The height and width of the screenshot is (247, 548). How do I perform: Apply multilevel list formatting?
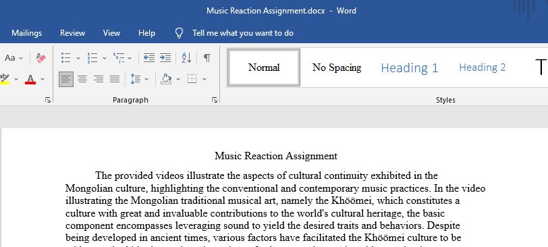119,57
